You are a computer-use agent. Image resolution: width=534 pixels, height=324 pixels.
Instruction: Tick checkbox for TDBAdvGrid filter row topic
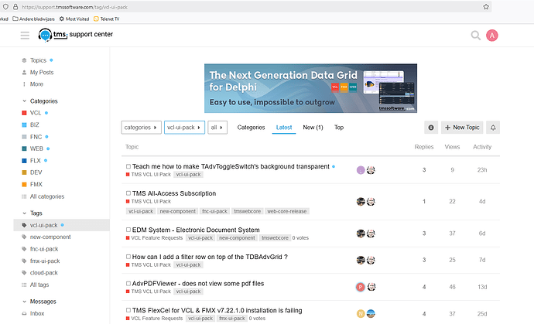(x=128, y=257)
